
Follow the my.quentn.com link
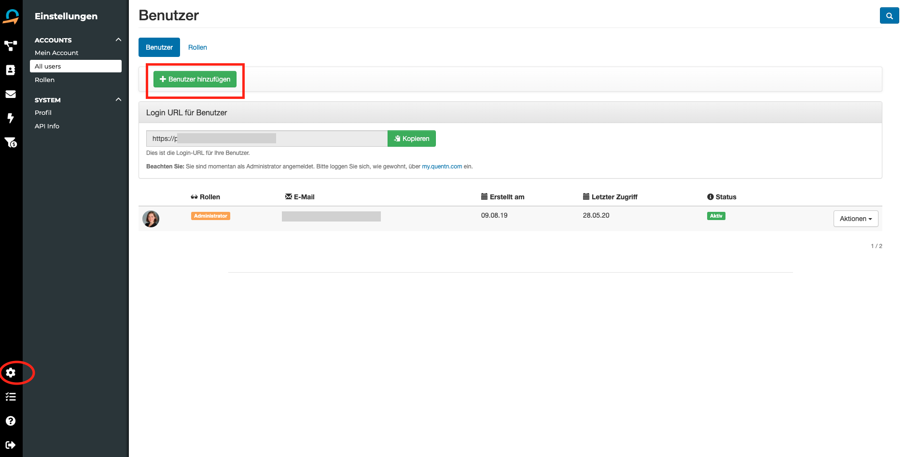coord(442,166)
